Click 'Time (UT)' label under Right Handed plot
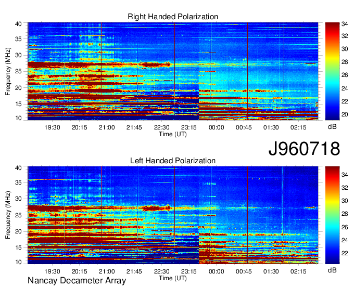354x287 pixels. click(173, 134)
